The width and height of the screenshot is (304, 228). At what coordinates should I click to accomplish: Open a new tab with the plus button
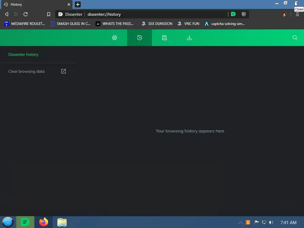coord(78,4)
